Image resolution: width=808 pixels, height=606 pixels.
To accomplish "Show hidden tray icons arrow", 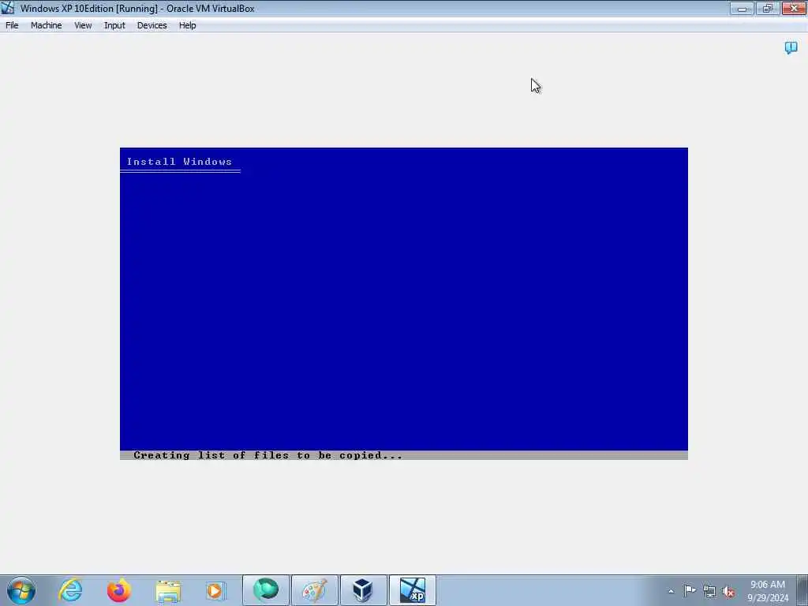I will [671, 591].
